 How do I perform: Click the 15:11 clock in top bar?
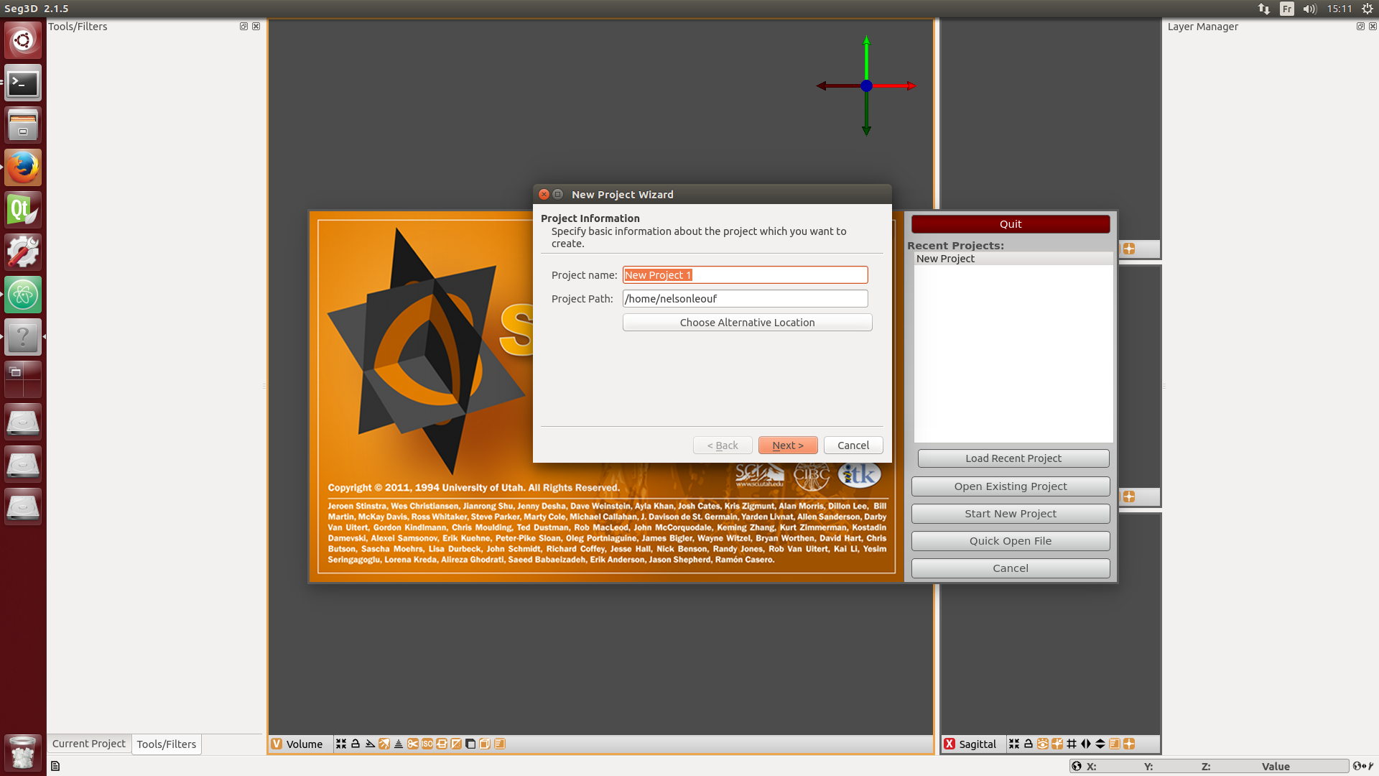(x=1339, y=9)
